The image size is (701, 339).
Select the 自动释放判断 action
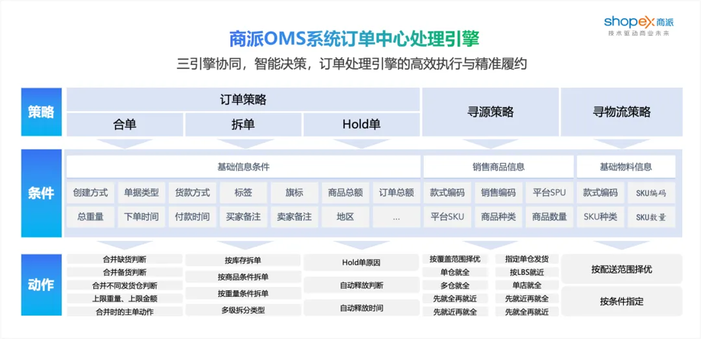pos(361,285)
